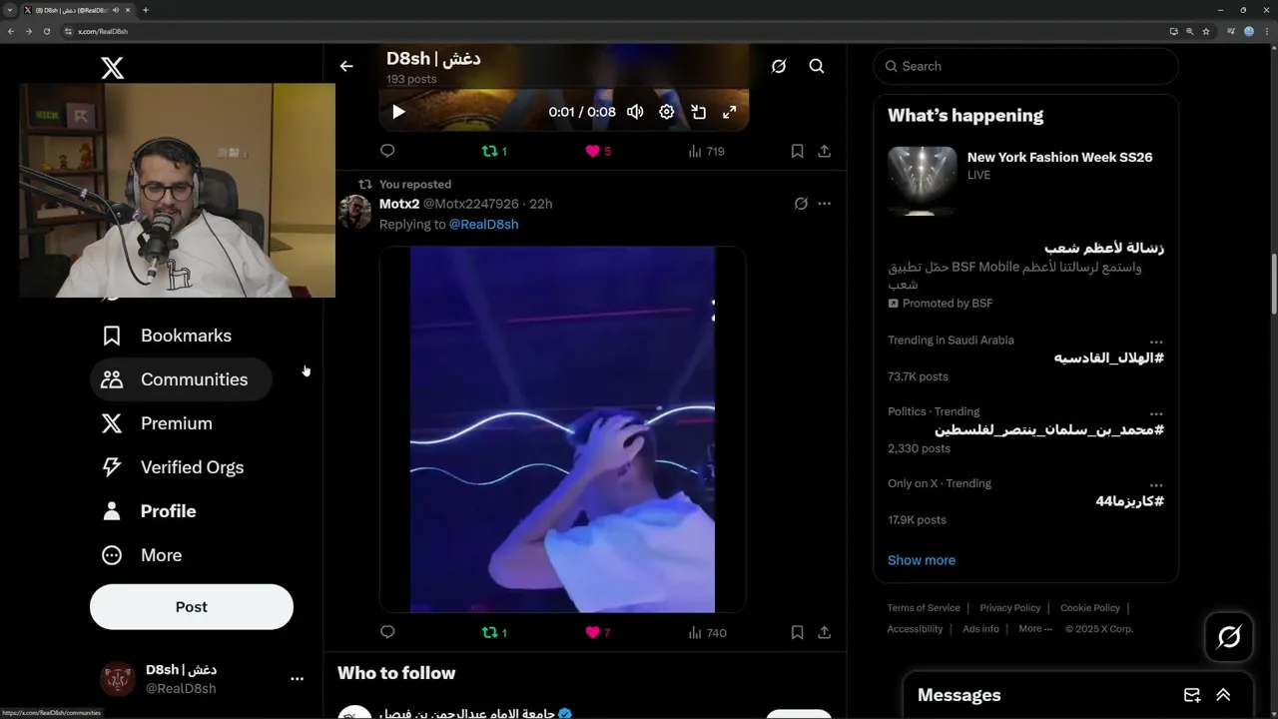Reload the page in browser
The width and height of the screenshot is (1278, 719).
pyautogui.click(x=46, y=31)
